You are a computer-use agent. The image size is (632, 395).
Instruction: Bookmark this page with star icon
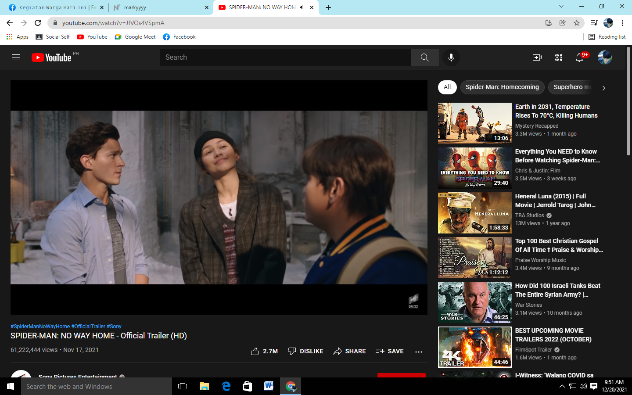(577, 23)
